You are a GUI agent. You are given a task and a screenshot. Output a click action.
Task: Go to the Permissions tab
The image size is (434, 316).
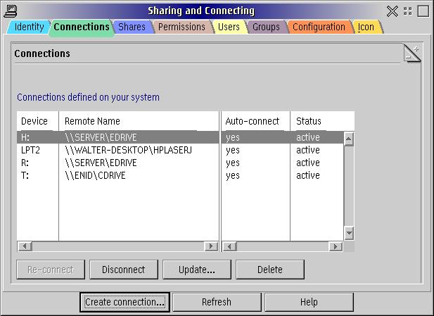[x=181, y=27]
